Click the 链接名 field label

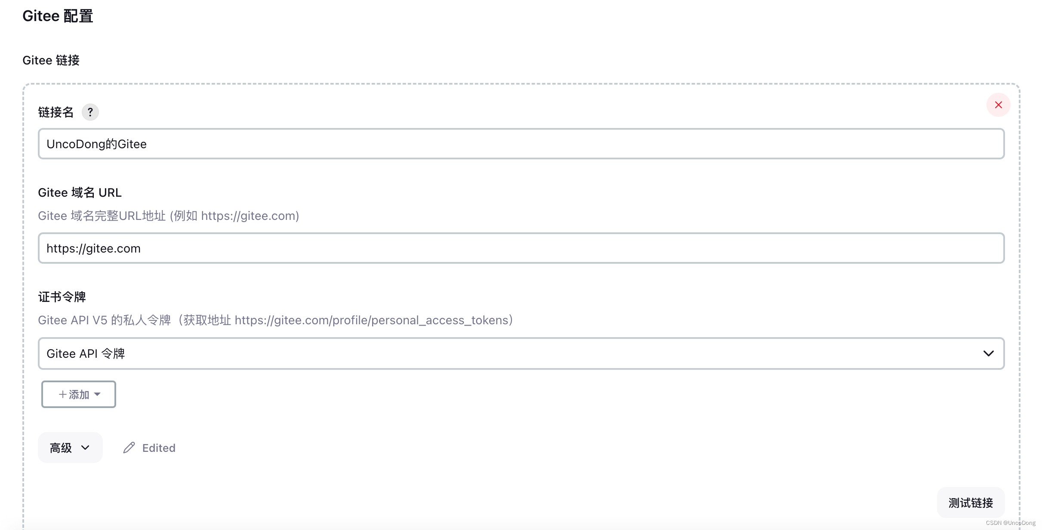pyautogui.click(x=55, y=112)
